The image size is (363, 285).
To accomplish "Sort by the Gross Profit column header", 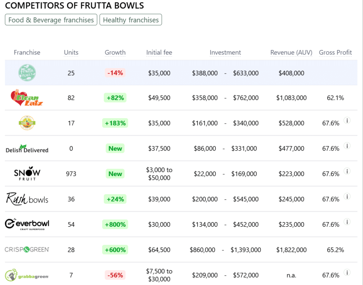I will (x=335, y=53).
